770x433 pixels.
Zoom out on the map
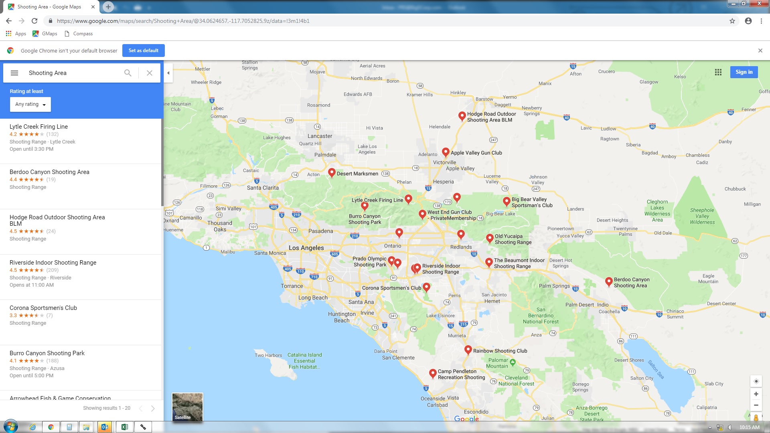pos(756,405)
